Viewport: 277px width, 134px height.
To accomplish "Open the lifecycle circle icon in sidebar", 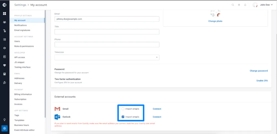I will pos(5,48).
